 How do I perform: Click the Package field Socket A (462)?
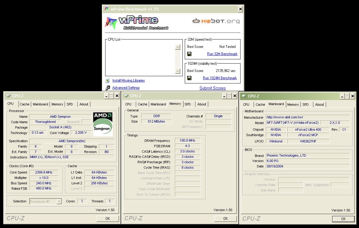61,127
